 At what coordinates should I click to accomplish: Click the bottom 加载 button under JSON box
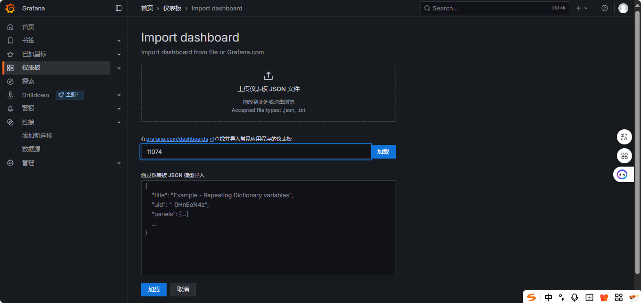[x=154, y=289]
